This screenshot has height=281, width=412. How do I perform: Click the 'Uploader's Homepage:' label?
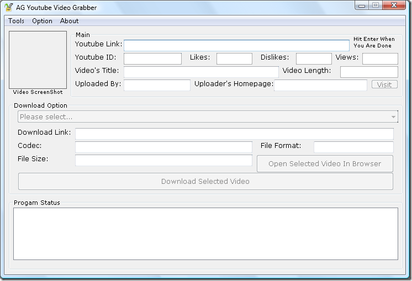[234, 84]
